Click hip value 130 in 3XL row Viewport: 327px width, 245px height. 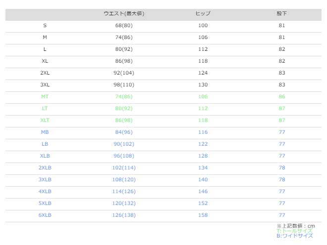pyautogui.click(x=203, y=84)
